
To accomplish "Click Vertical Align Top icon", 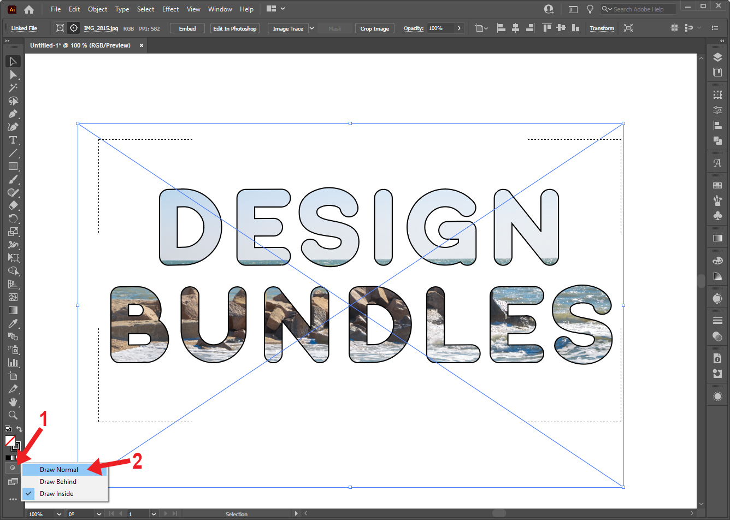I will [547, 28].
